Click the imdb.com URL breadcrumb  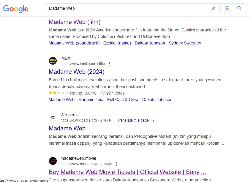(83, 64)
